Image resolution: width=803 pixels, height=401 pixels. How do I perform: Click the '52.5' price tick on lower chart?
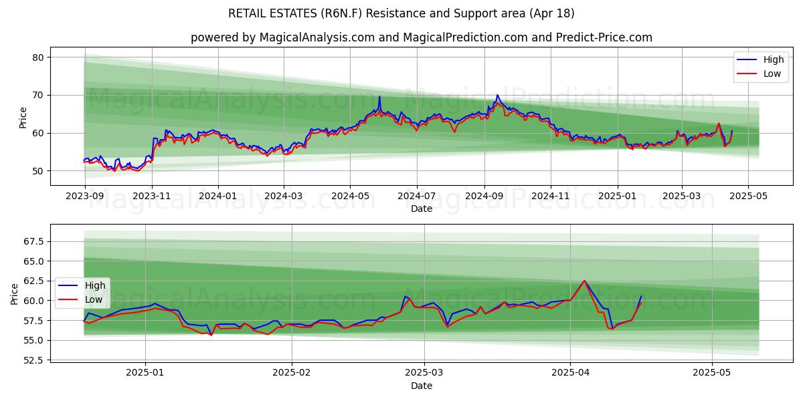32,360
